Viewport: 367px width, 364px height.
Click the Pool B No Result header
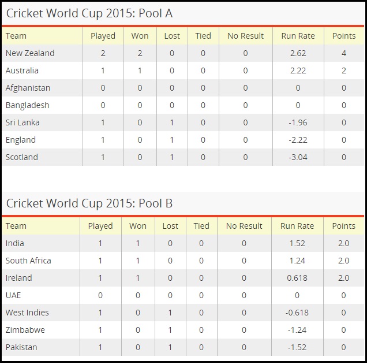(x=244, y=226)
